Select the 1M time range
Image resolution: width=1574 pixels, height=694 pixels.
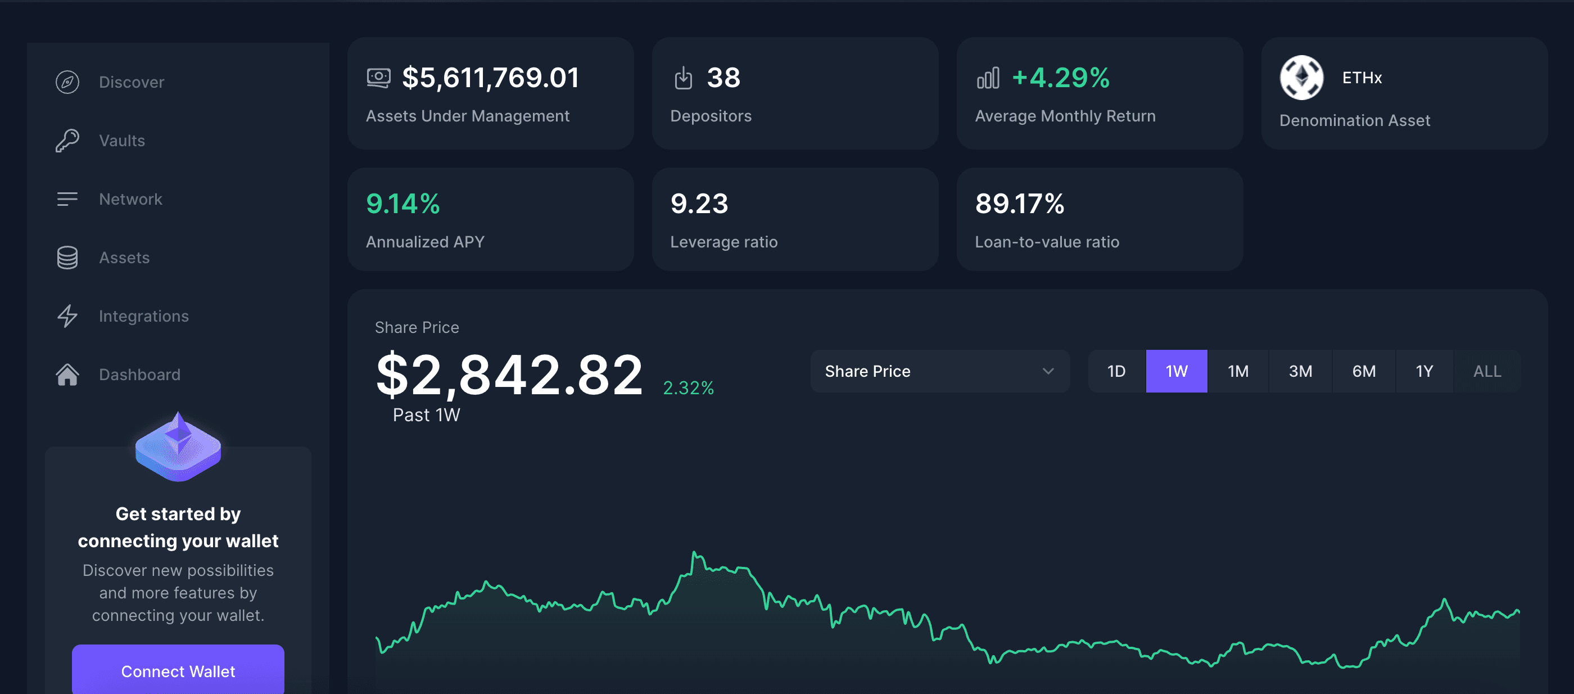pyautogui.click(x=1238, y=371)
